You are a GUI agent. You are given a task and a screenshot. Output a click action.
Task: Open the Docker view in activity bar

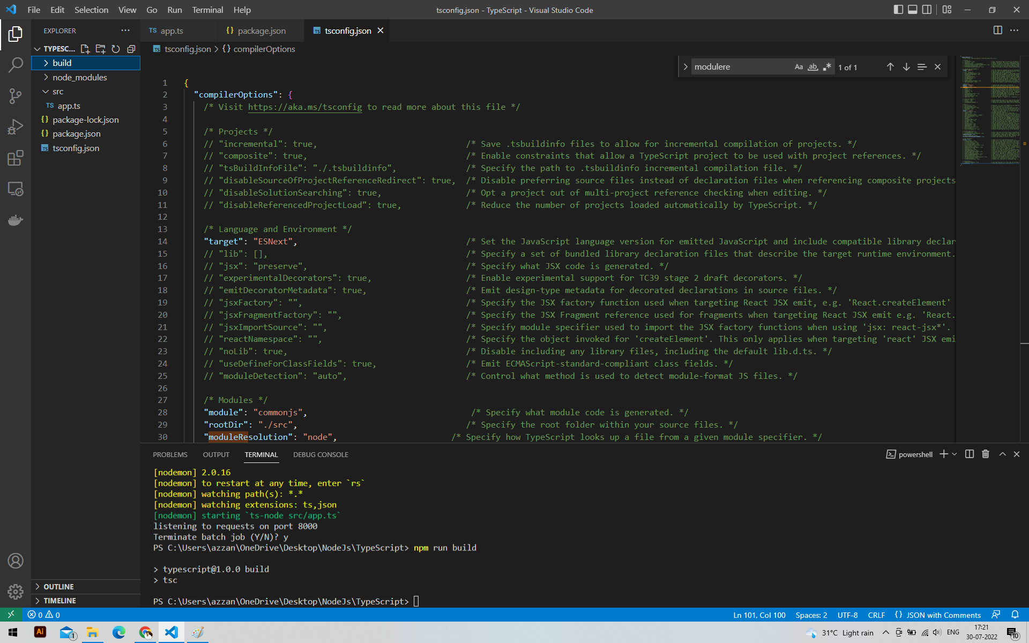(16, 220)
